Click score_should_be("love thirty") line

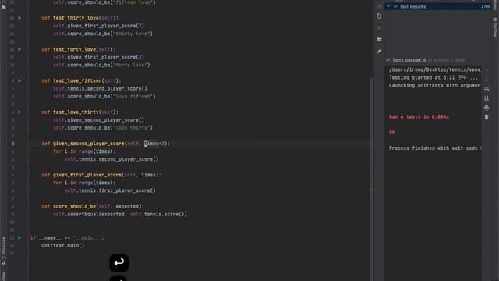103,128
